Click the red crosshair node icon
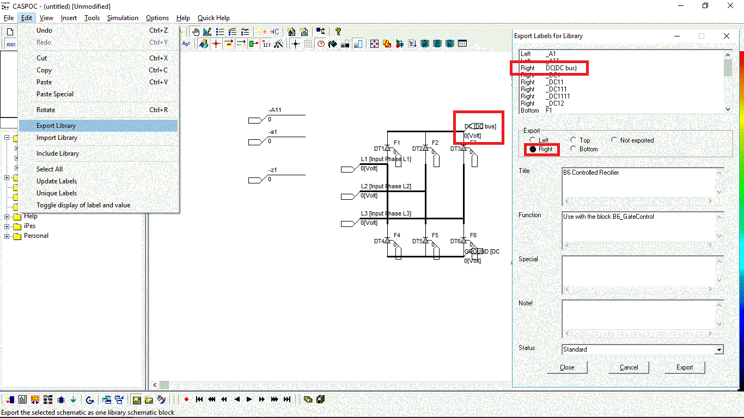The image size is (744, 418). click(216, 44)
